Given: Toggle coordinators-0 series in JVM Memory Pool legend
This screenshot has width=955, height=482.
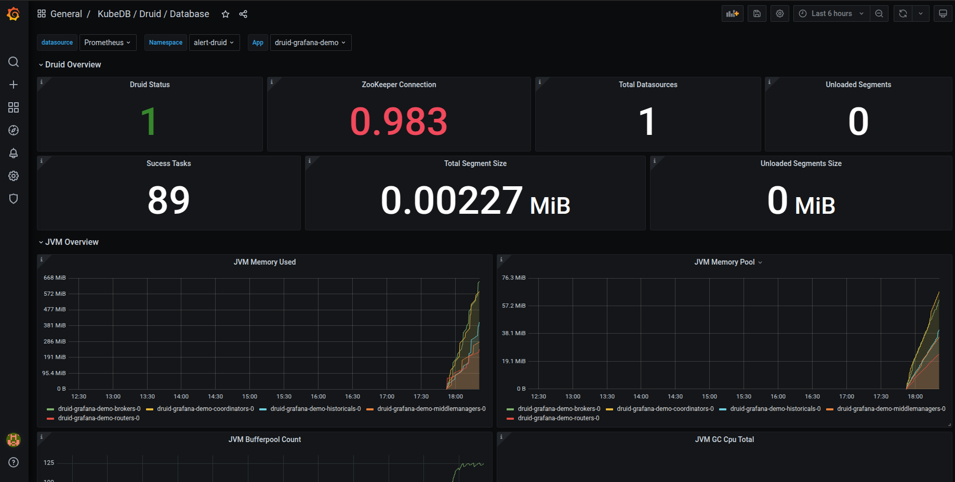Looking at the screenshot, I should [665, 409].
